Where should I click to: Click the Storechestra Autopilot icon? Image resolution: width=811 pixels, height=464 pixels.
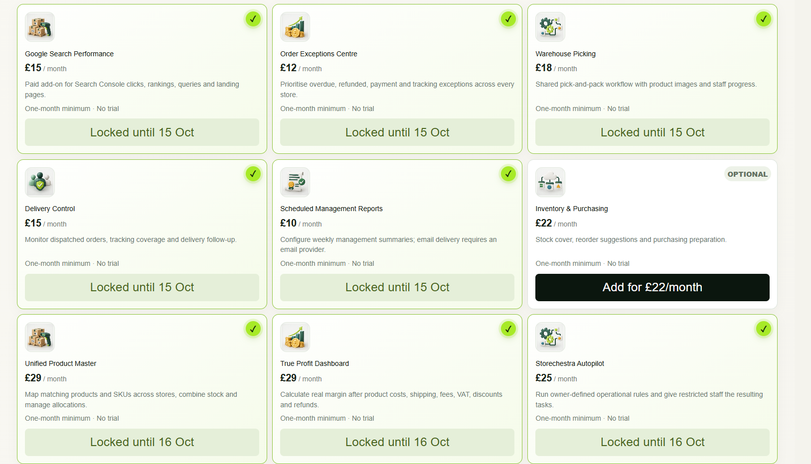click(x=550, y=337)
